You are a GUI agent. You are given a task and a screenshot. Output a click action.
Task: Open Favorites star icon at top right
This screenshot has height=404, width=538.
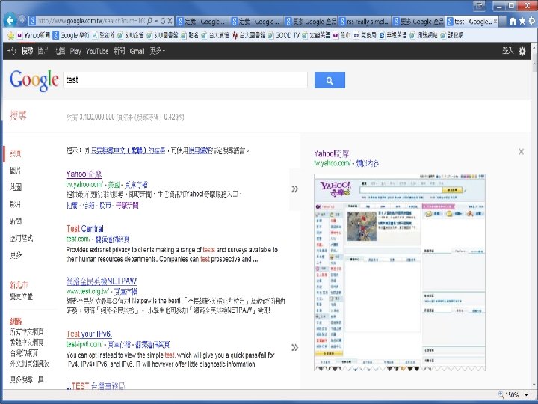522,21
